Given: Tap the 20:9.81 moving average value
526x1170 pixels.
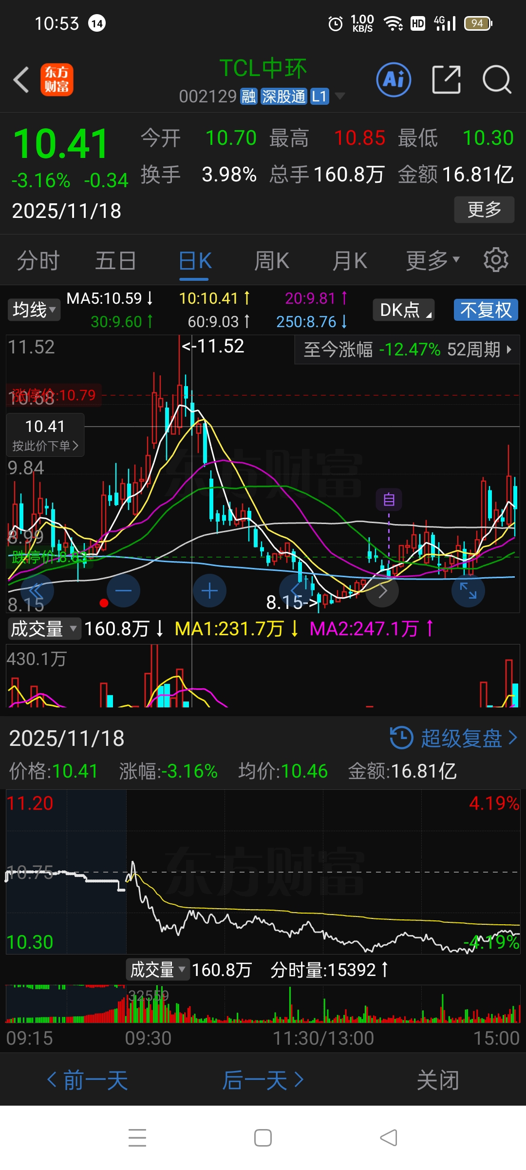Looking at the screenshot, I should (x=316, y=298).
